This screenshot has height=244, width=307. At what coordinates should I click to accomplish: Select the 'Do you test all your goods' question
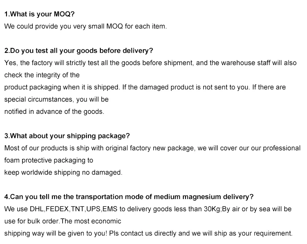(x=79, y=51)
